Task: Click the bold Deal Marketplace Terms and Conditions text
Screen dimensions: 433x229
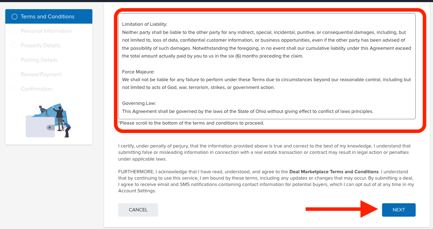Action: 334,171
